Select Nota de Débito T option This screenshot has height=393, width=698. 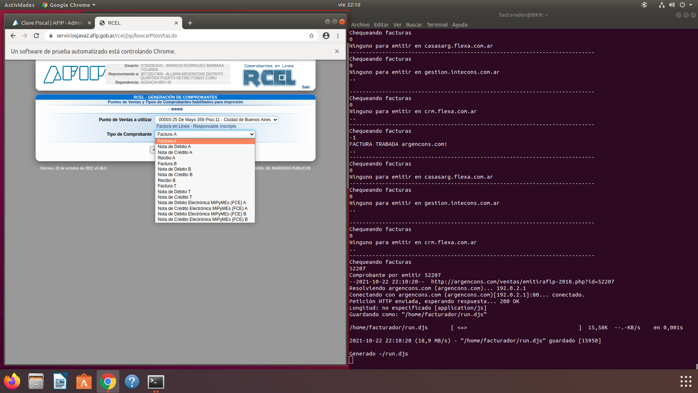click(205, 192)
